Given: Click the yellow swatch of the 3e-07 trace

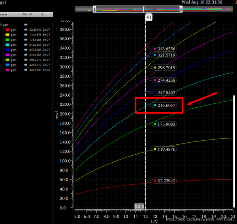Looking at the screenshot, I should pyautogui.click(x=7, y=35).
